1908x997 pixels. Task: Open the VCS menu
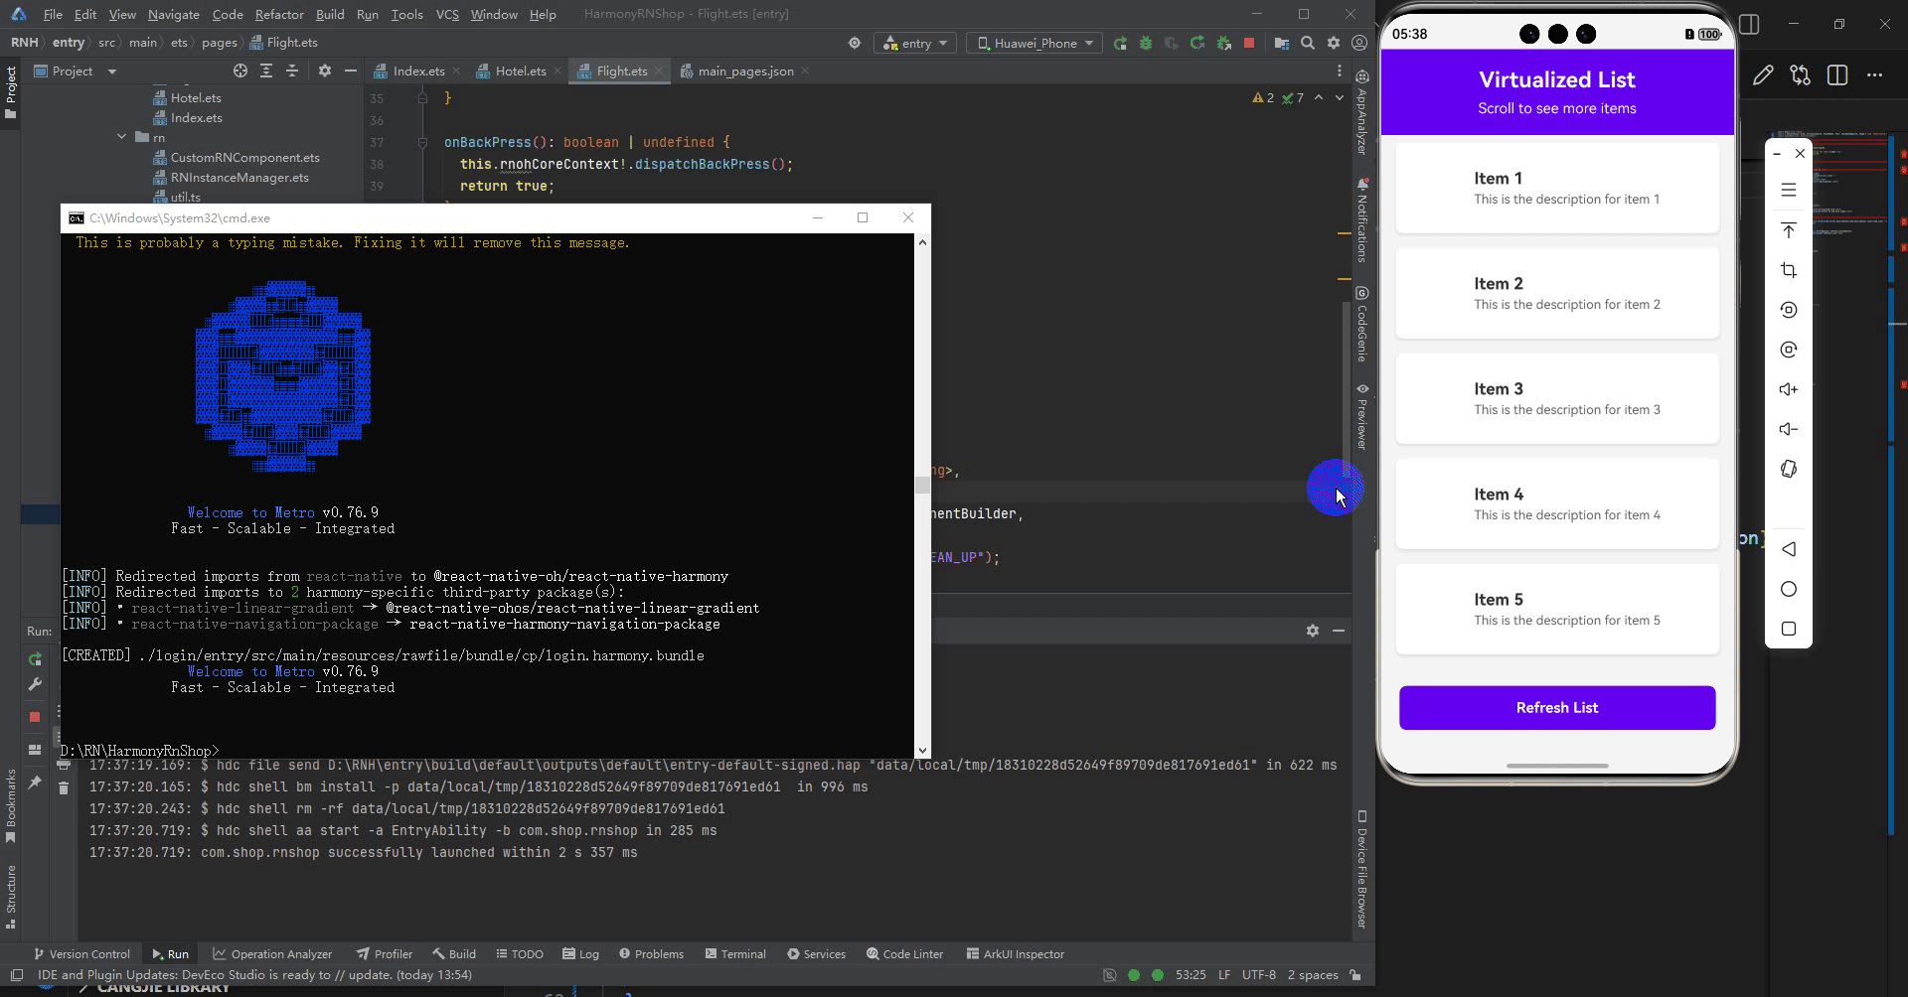(x=447, y=14)
